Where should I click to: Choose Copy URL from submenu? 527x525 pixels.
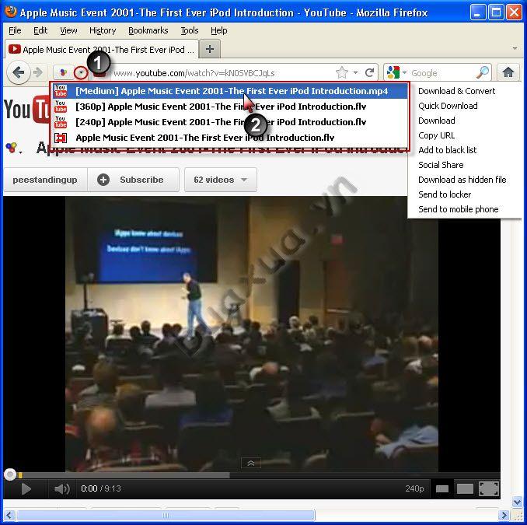(x=436, y=135)
